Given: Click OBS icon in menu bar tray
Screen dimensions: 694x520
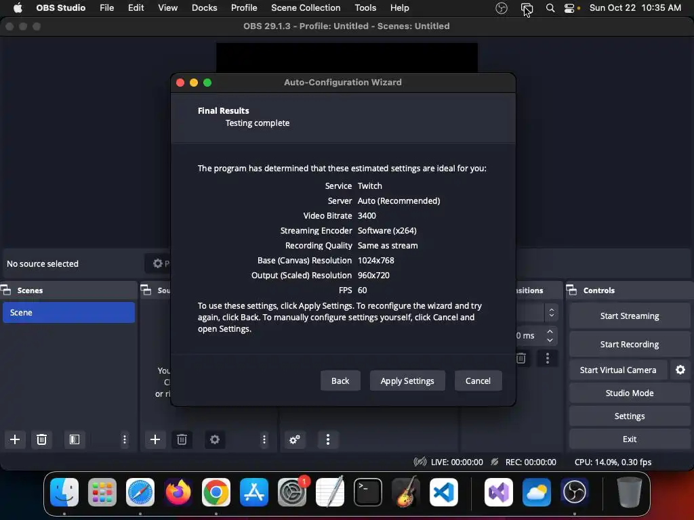Looking at the screenshot, I should tap(501, 7).
